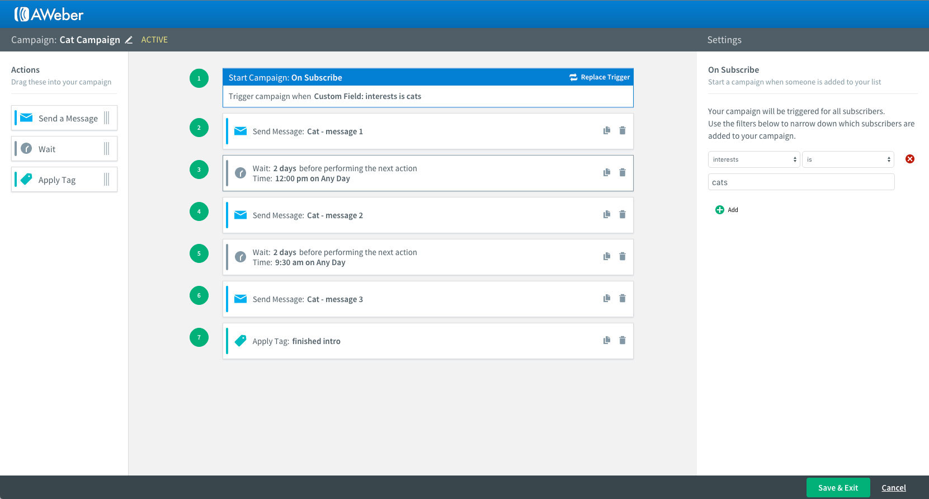Copy the Cat - message 2 action
The image size is (929, 499).
[x=607, y=214]
